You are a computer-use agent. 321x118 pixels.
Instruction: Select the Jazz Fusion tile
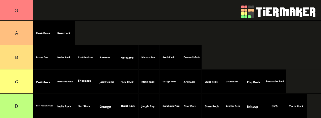107,82
